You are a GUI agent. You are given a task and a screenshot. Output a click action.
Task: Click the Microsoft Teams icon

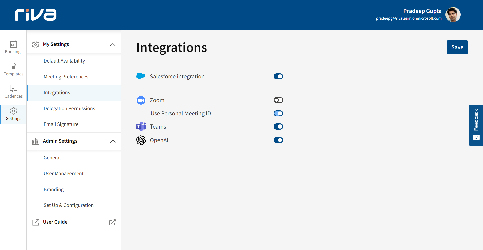tap(141, 126)
